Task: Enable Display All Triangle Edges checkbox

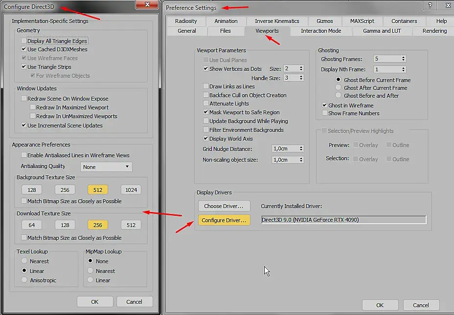Action: click(24, 41)
